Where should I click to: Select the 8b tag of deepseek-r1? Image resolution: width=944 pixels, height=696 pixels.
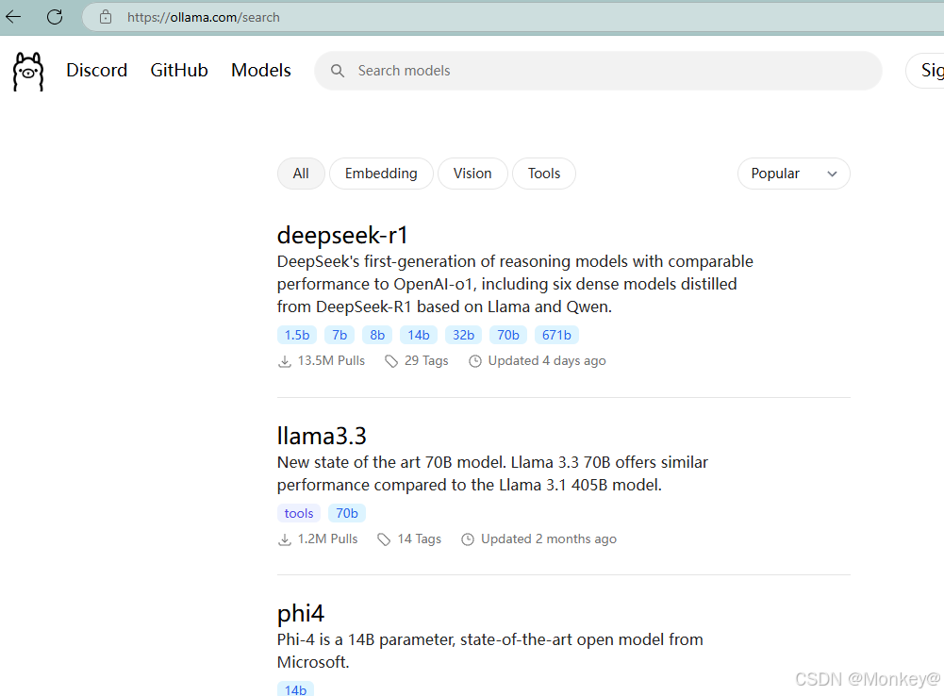377,335
